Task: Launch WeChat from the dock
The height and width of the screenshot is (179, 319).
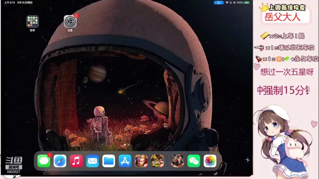Action: (x=194, y=161)
